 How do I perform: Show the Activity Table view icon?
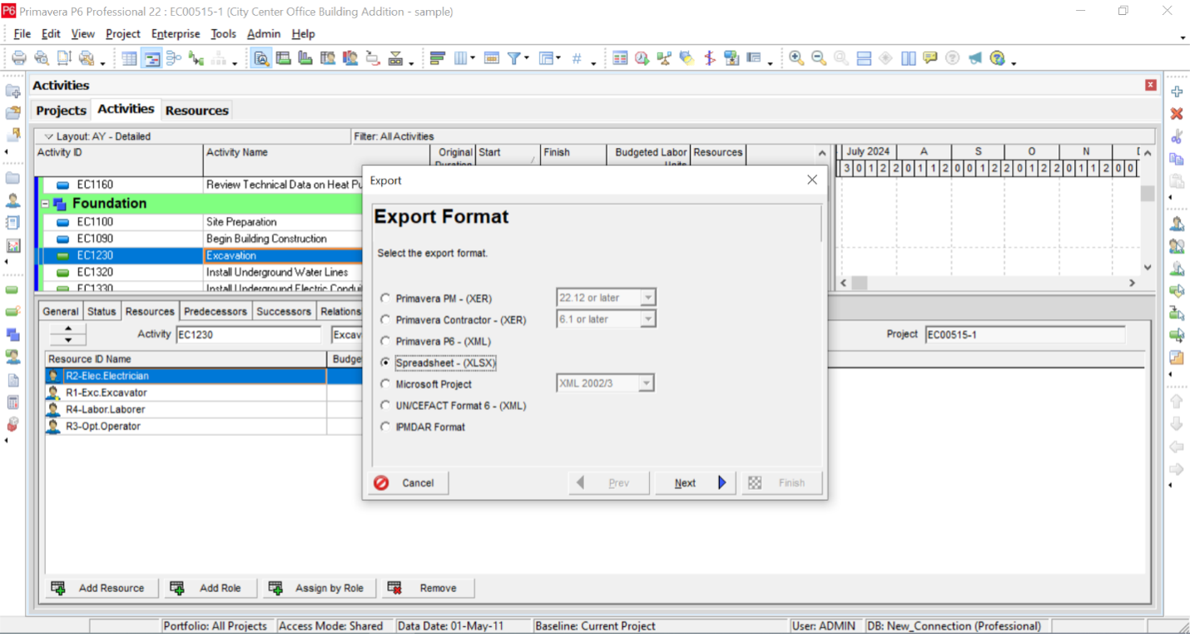(x=129, y=58)
